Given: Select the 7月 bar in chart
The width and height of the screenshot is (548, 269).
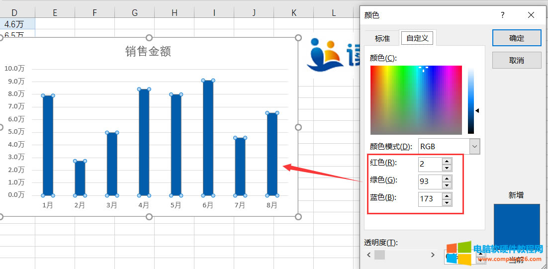Looking at the screenshot, I should [240, 166].
